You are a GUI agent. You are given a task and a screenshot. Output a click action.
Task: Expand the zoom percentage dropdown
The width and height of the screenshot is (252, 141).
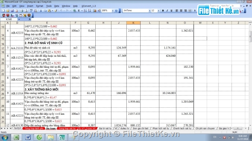point(113,11)
